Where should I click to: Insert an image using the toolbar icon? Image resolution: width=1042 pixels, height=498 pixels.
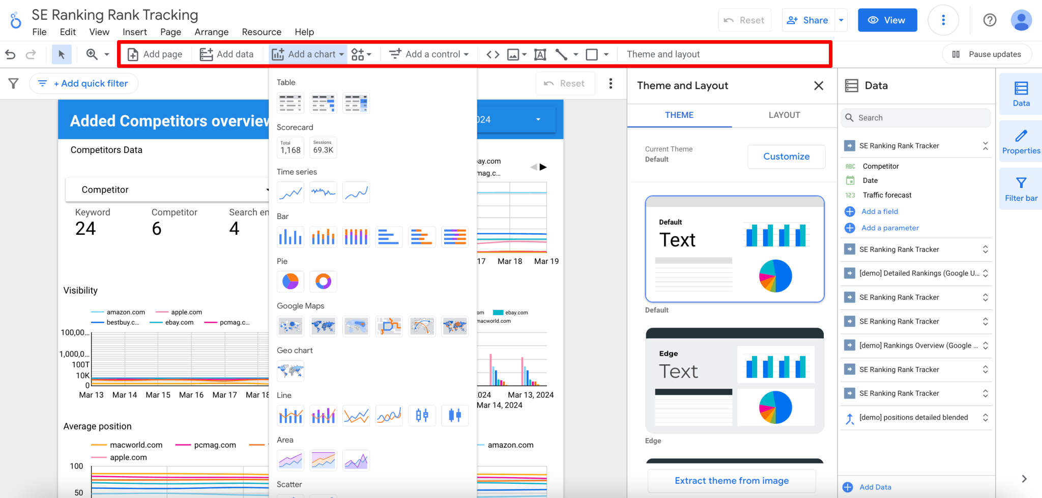point(514,54)
